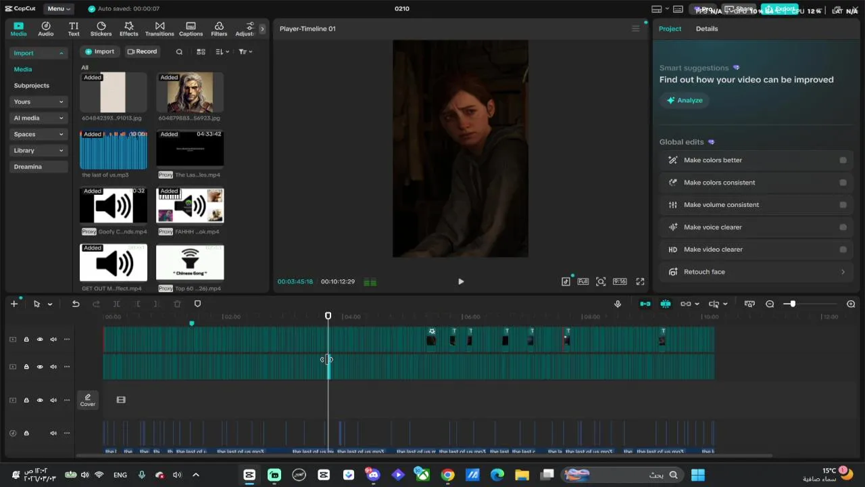The image size is (865, 487).
Task: Go to the Transitions tab
Action: point(159,29)
